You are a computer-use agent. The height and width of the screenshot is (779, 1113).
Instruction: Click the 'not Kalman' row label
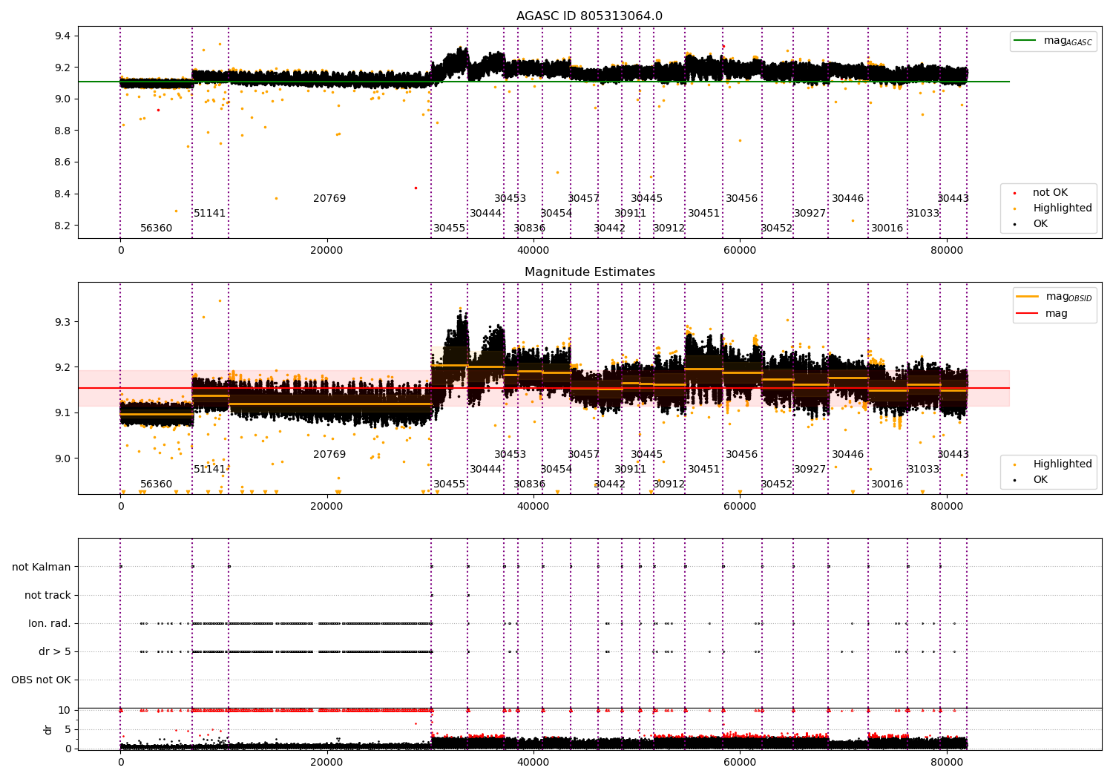coord(42,567)
